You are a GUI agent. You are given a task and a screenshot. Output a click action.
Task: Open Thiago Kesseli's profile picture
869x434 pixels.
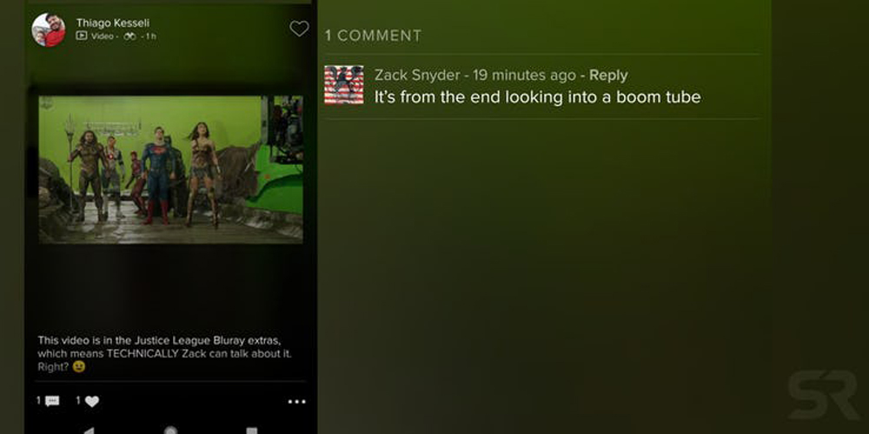tap(49, 30)
